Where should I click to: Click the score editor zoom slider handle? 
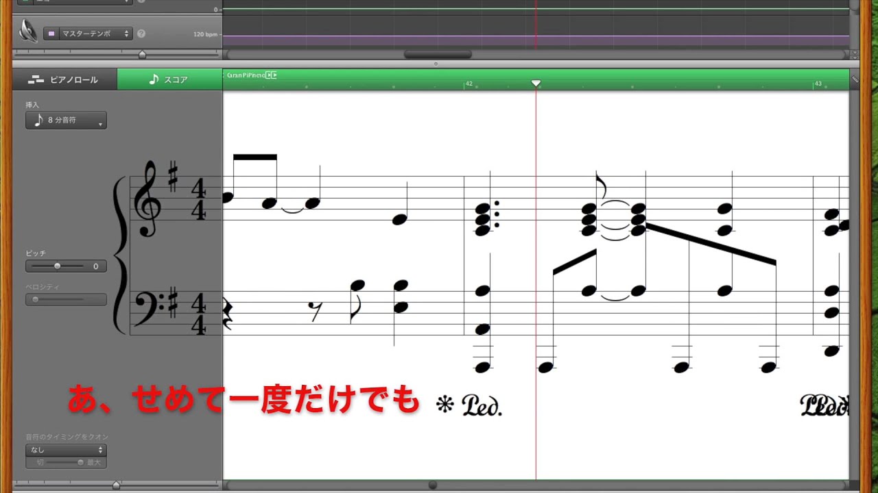coord(116,485)
